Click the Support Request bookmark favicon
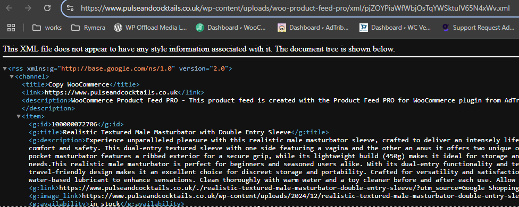 [446, 28]
